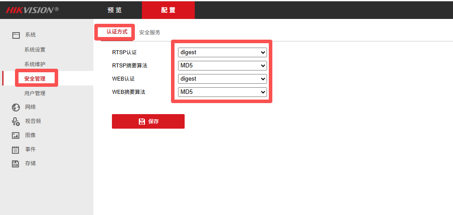Go to 系统维护 in the sidebar

35,64
